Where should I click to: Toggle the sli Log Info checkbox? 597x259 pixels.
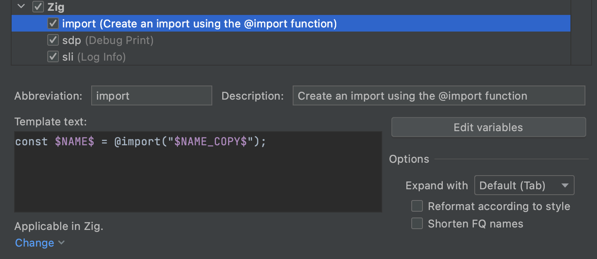tap(53, 57)
